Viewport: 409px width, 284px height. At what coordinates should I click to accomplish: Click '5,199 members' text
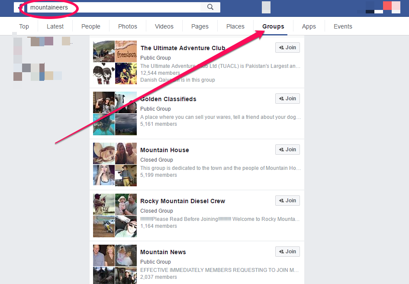158,175
